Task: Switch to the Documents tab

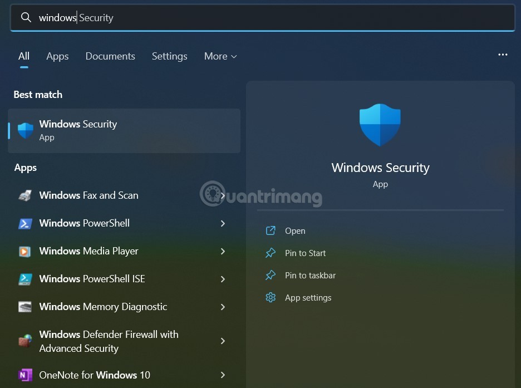Action: pos(110,56)
